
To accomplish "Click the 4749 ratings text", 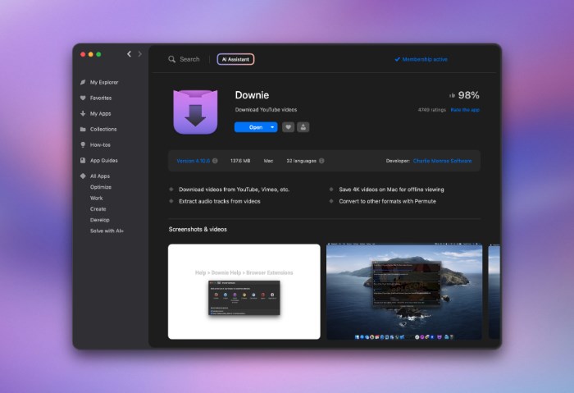I will pos(432,110).
